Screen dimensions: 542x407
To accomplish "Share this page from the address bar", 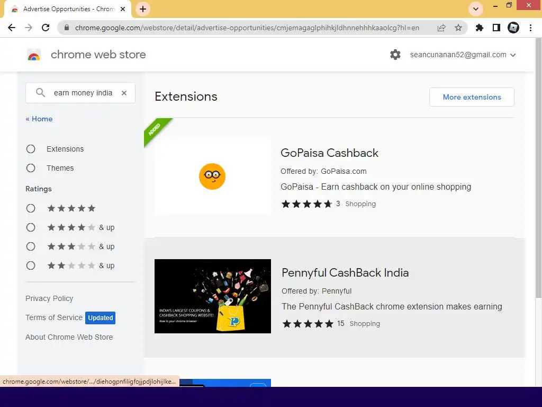I will point(441,28).
